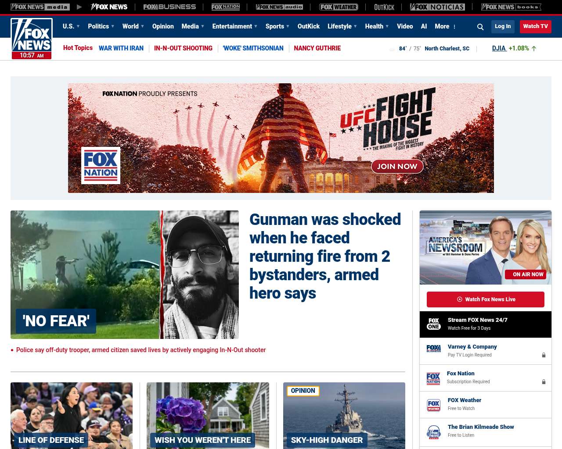This screenshot has width=562, height=449.
Task: Click the DJIA green up arrow
Action: click(x=534, y=49)
